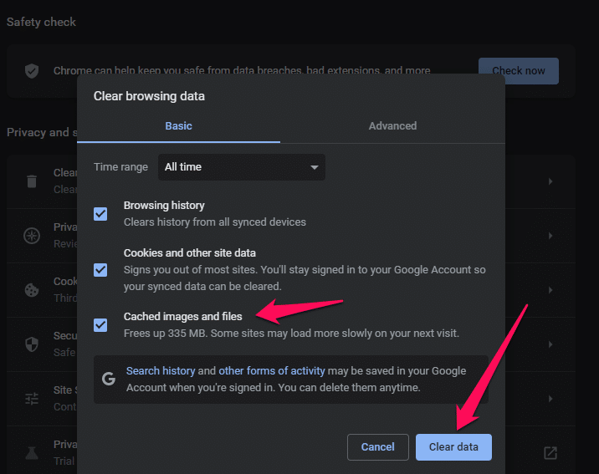This screenshot has width=599, height=474.
Task: Expand the Security row arrow
Action: click(x=550, y=344)
